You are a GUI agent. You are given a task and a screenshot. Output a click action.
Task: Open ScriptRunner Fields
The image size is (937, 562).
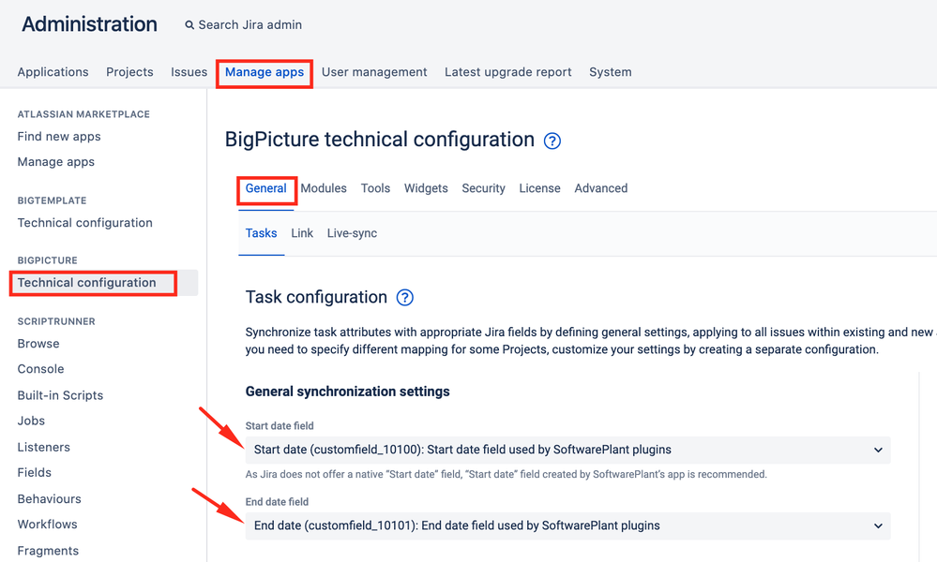click(x=34, y=472)
